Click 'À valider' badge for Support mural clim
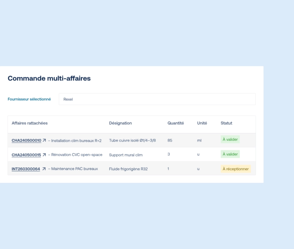This screenshot has width=294, height=249. point(230,154)
